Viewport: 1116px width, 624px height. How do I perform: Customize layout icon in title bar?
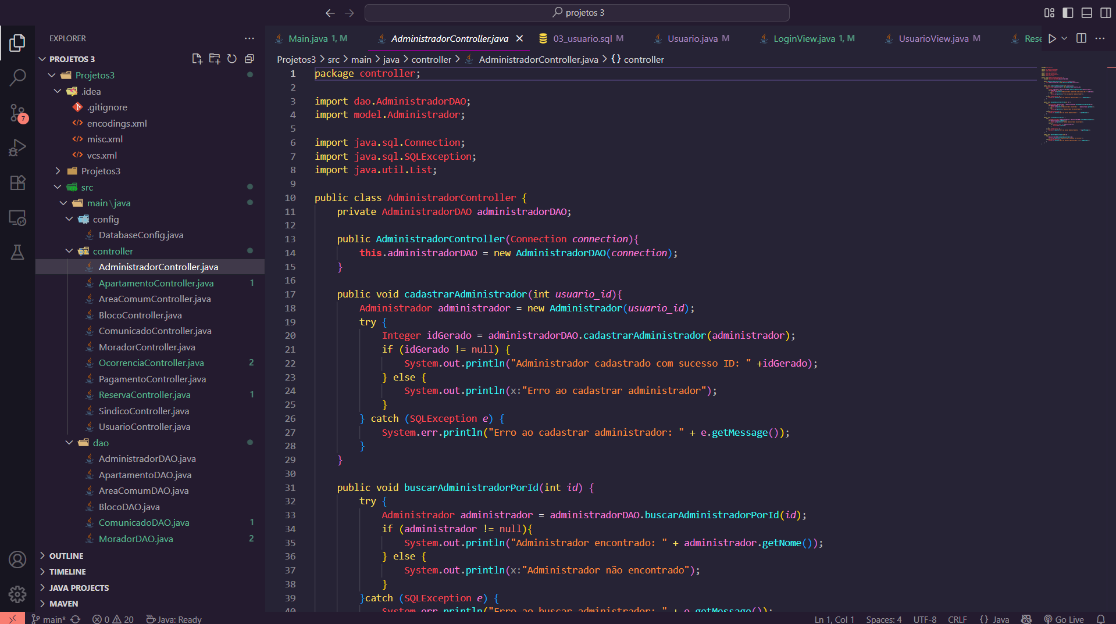point(1049,13)
